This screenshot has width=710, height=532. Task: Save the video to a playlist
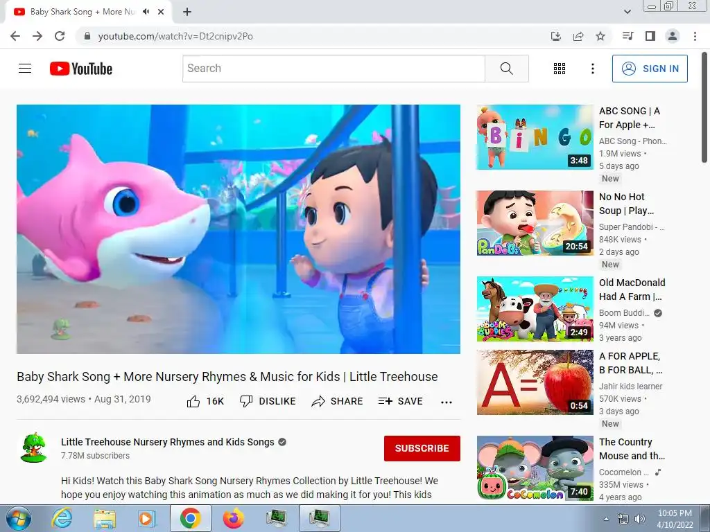(x=401, y=401)
